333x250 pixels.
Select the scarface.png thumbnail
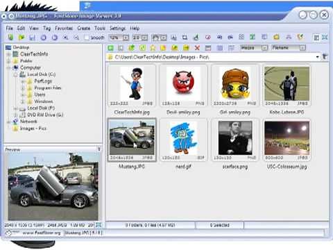pyautogui.click(x=235, y=140)
